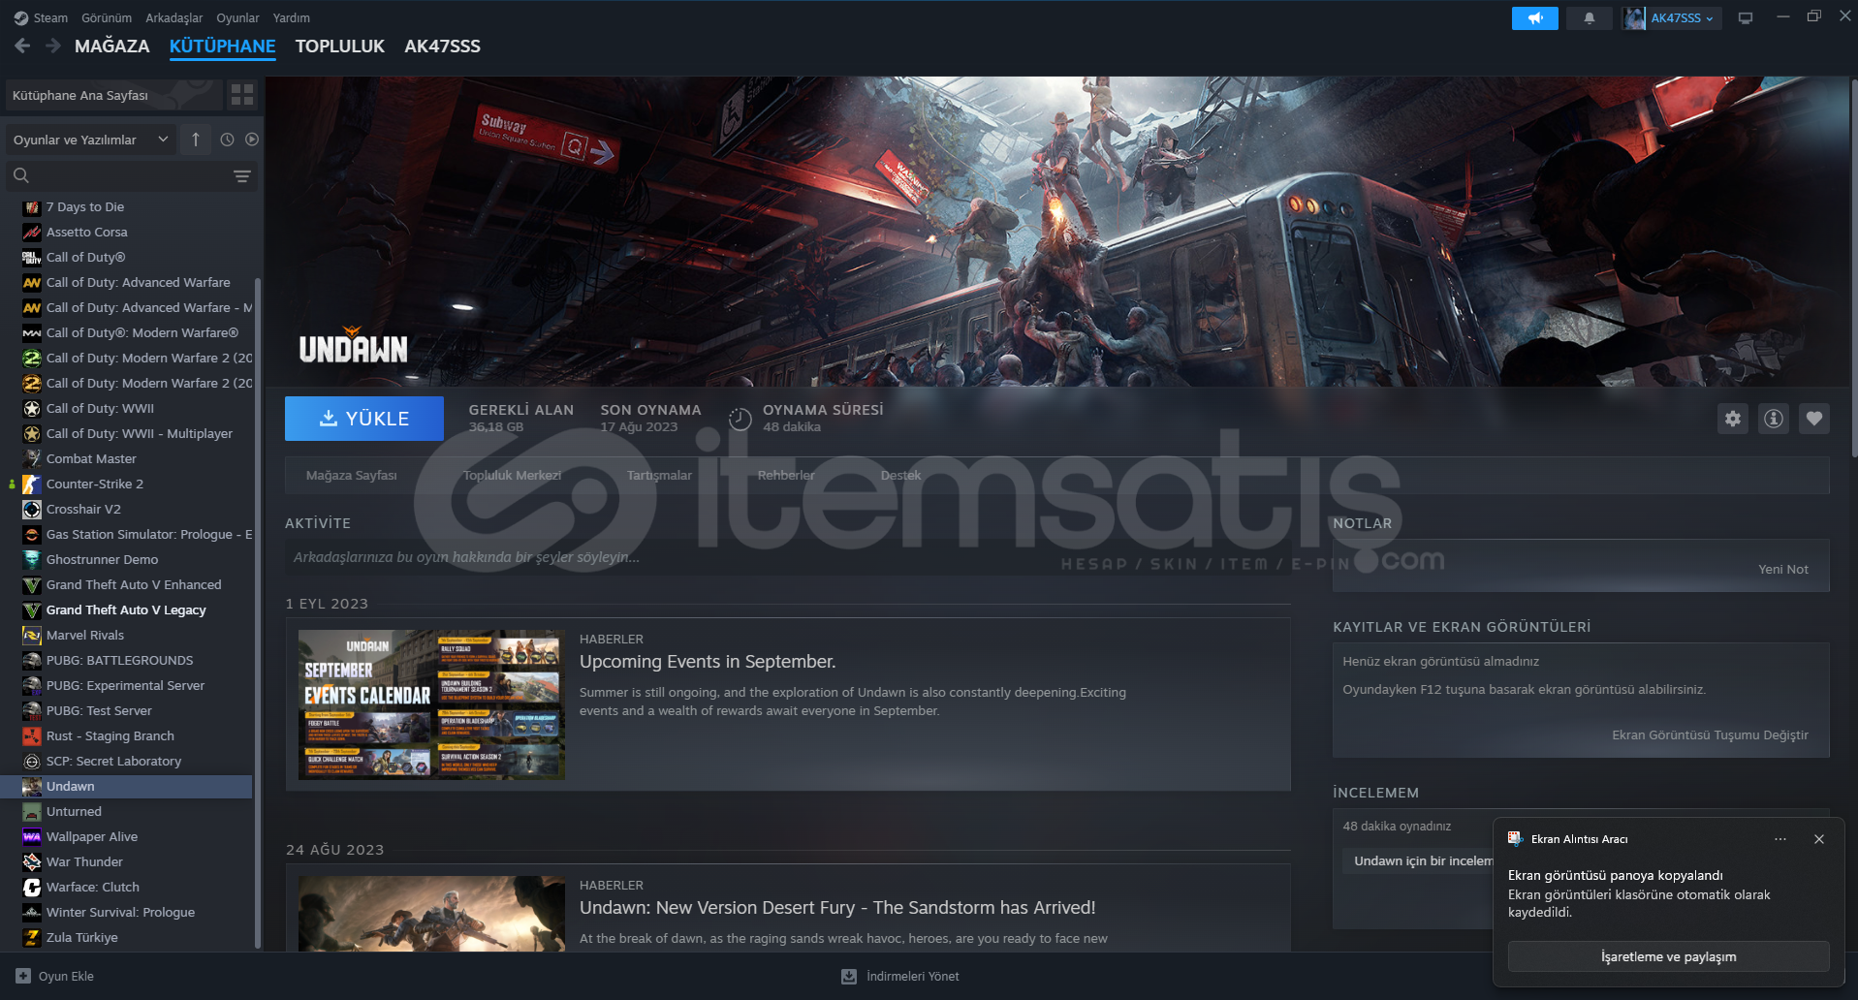Screen dimensions: 1858x1000
Task: Open the Arkadaşlar menu
Action: click(x=174, y=17)
